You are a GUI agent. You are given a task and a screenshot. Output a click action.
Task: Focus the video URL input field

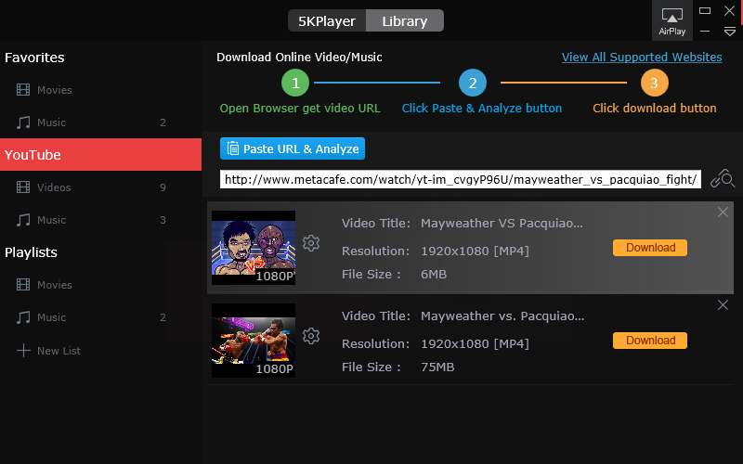click(x=460, y=179)
